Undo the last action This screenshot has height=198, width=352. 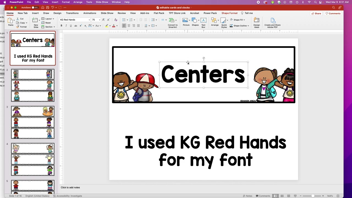[x=53, y=7]
